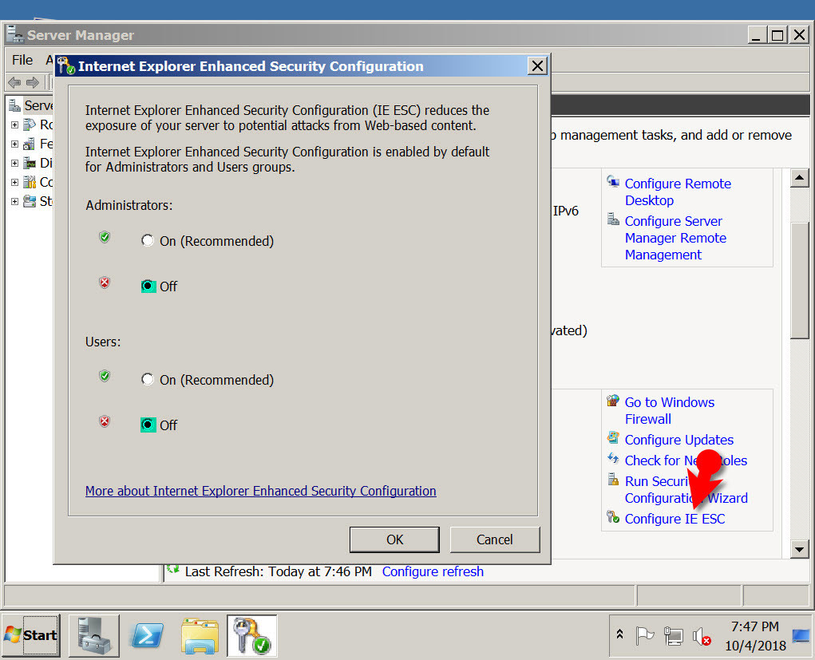Click the scrollbar down arrow in Server Manager
Viewport: 815px width, 660px height.
799,549
